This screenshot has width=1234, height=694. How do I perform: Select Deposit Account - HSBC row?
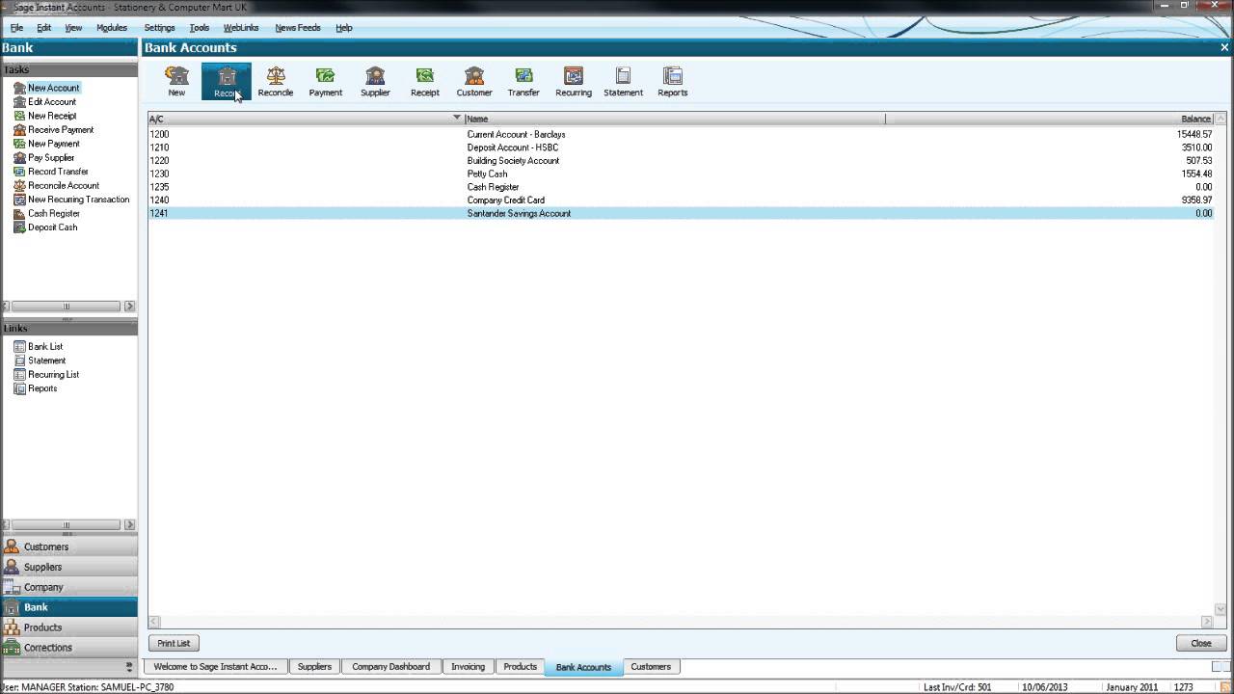680,147
